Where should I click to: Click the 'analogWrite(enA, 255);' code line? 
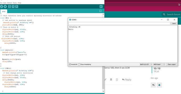click(x=13, y=25)
